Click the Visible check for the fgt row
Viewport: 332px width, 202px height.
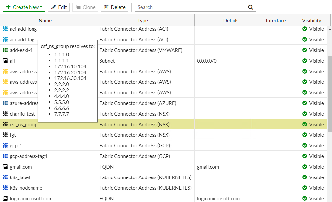305,135
